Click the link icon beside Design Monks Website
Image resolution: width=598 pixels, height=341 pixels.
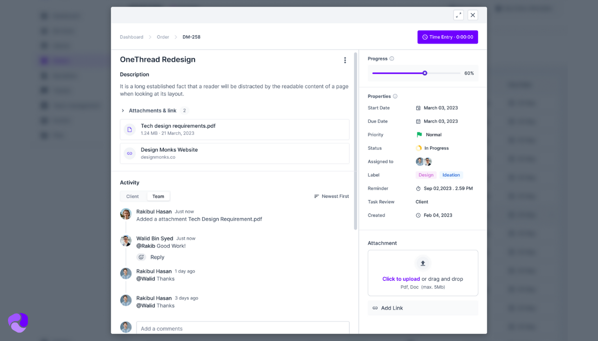point(129,152)
